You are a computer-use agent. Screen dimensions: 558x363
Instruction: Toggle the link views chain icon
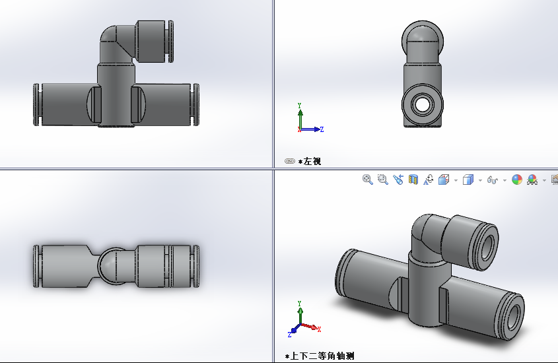tap(289, 161)
